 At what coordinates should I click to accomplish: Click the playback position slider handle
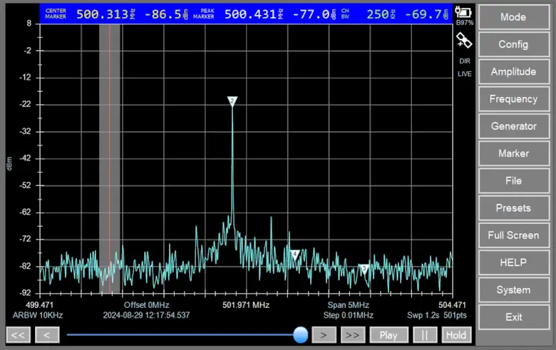301,334
